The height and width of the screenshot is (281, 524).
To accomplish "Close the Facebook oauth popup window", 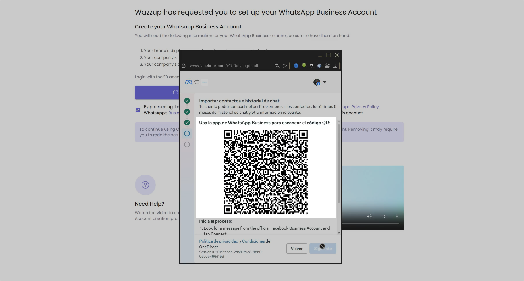I will [x=337, y=55].
